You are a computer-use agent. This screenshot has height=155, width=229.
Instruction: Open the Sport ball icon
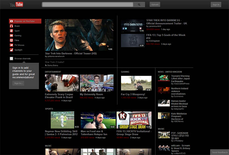click(x=11, y=31)
